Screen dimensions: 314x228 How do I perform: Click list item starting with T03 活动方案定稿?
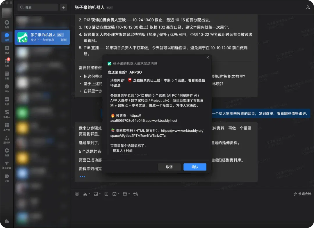154,27
